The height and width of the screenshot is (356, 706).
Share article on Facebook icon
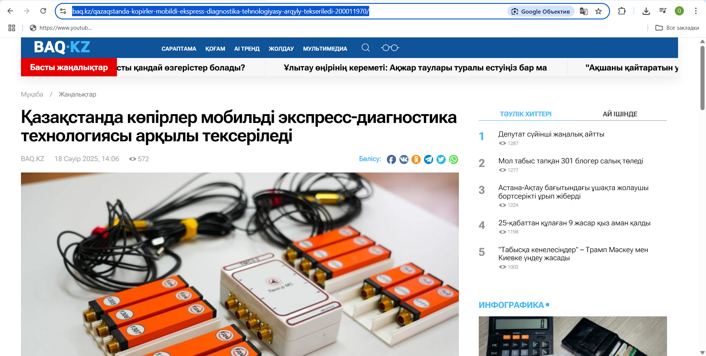pyautogui.click(x=391, y=159)
